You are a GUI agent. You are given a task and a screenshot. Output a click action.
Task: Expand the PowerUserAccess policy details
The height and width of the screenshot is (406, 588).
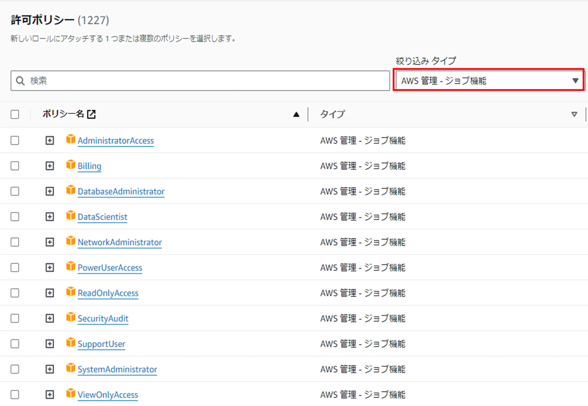click(50, 267)
